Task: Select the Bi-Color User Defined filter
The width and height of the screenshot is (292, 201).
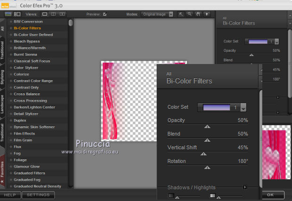Action: [33, 35]
